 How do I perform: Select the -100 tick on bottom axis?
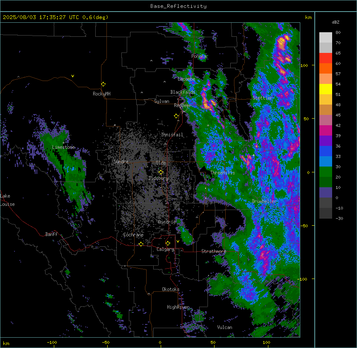pos(52,343)
